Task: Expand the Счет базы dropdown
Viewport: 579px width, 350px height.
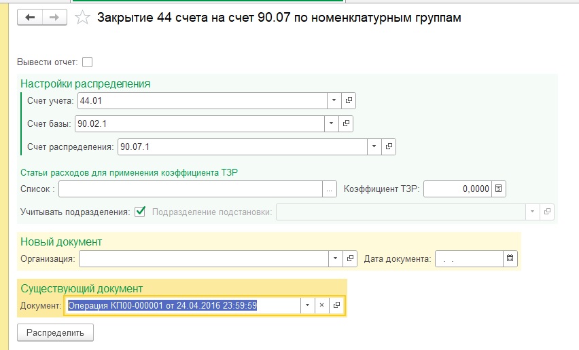Action: click(332, 123)
